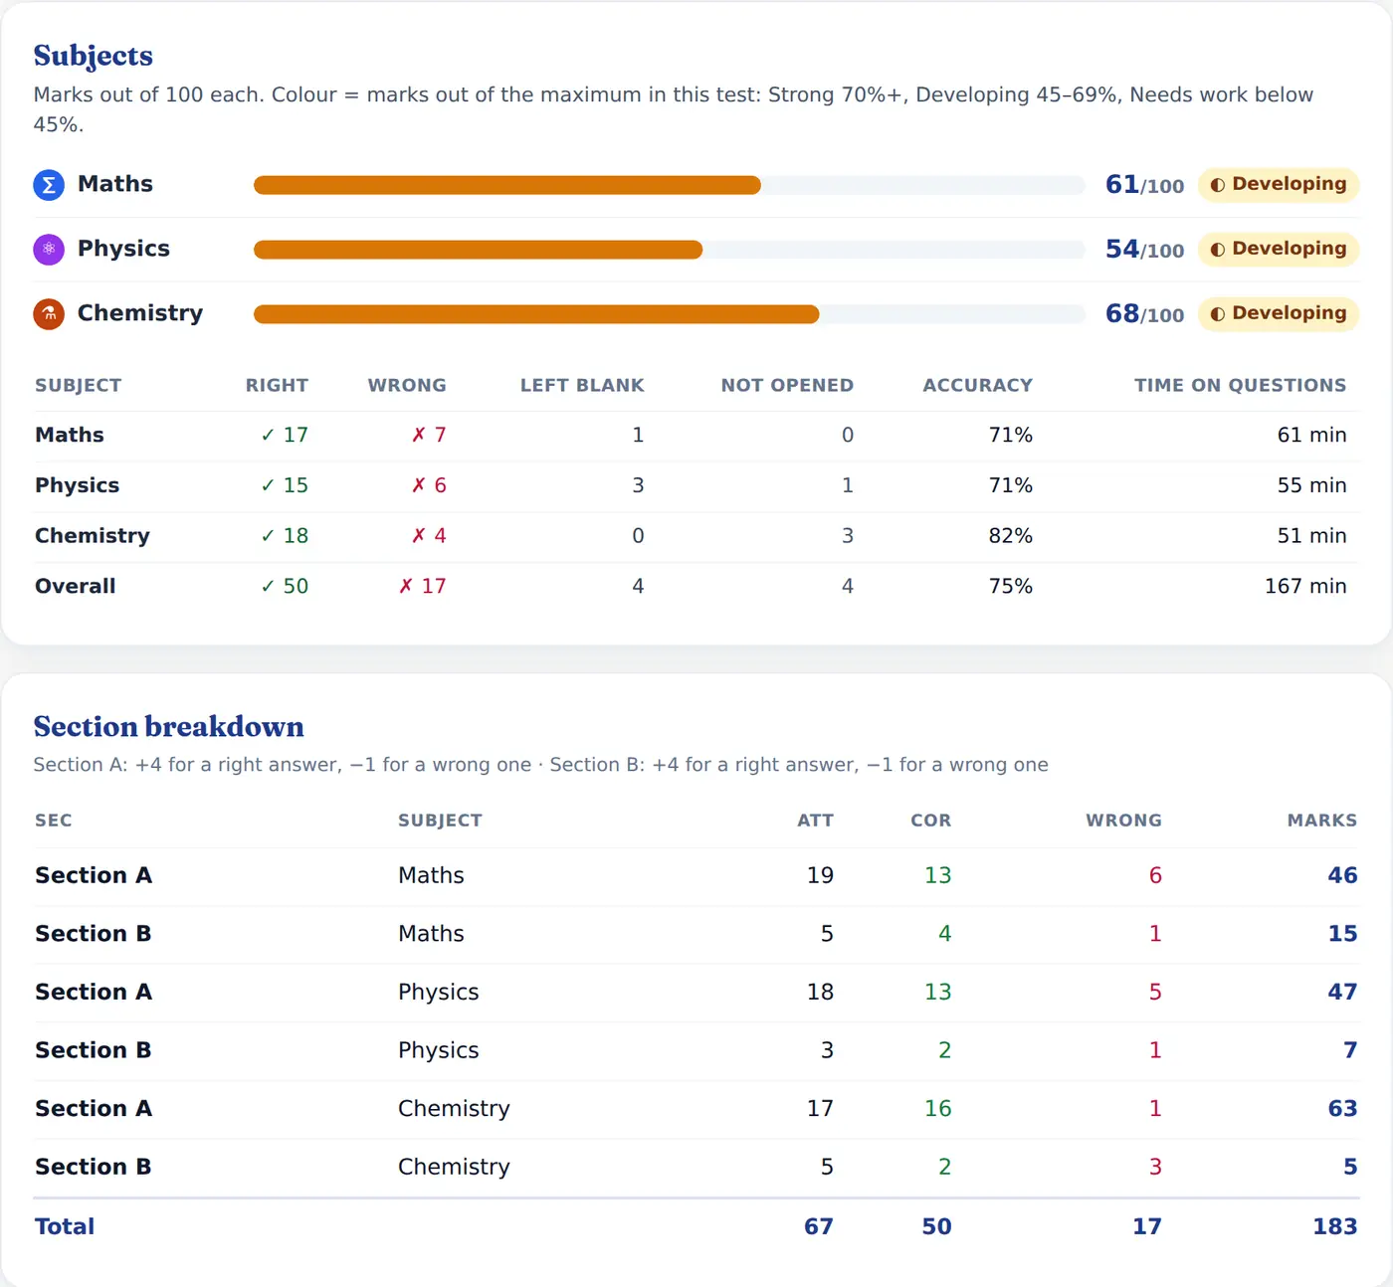Select the Developing badge beside 54/100
The height and width of the screenshot is (1287, 1393).
(x=1279, y=249)
